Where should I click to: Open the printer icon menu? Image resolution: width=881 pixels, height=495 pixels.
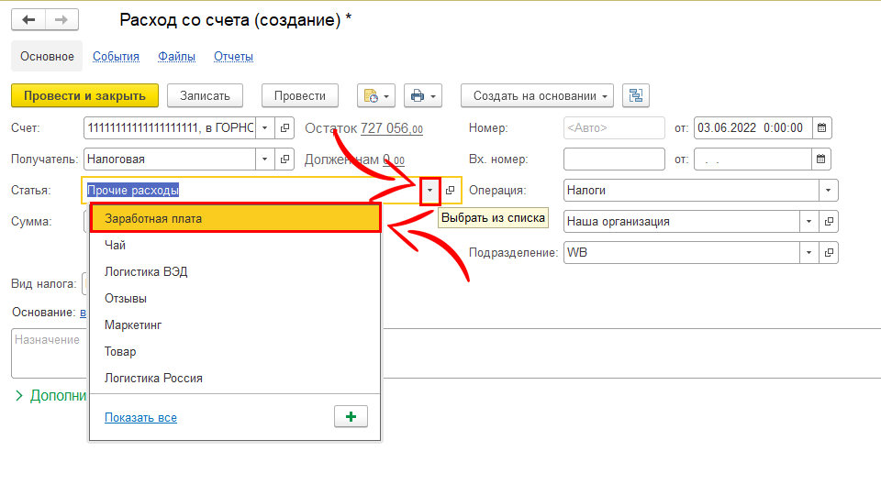423,96
